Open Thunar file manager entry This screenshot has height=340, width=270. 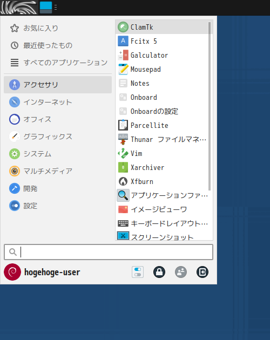164,139
